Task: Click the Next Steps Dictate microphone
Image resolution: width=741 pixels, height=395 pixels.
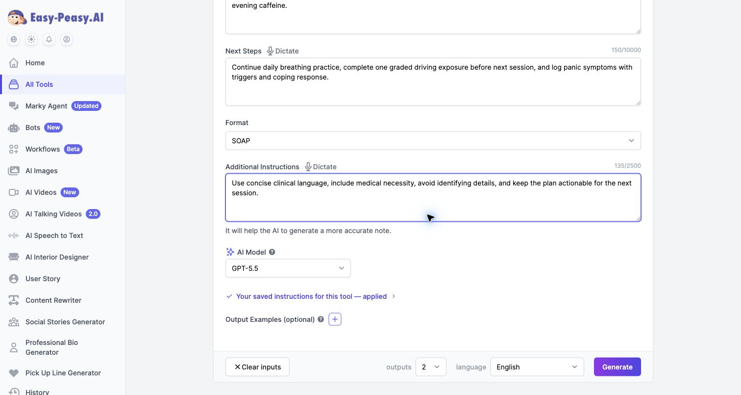Action: point(270,51)
